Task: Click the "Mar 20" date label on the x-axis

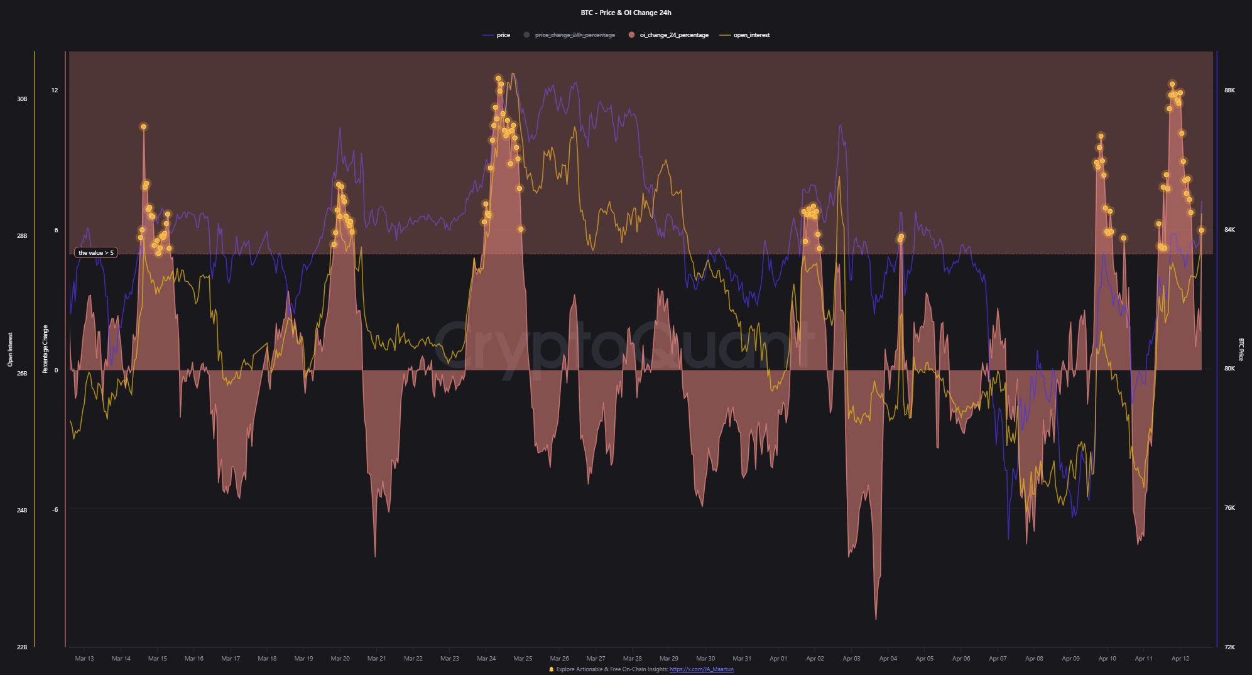Action: click(340, 658)
